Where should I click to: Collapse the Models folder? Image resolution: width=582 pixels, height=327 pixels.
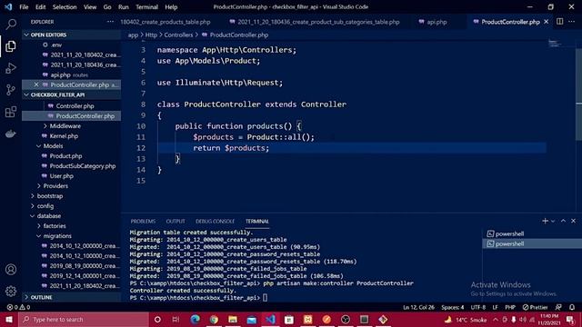pyautogui.click(x=53, y=146)
